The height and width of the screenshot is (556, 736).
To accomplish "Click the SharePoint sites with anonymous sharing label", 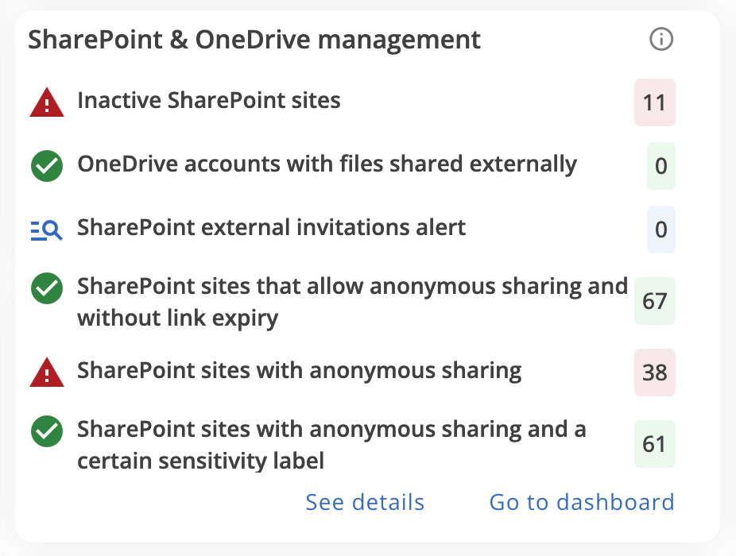I will coord(300,371).
